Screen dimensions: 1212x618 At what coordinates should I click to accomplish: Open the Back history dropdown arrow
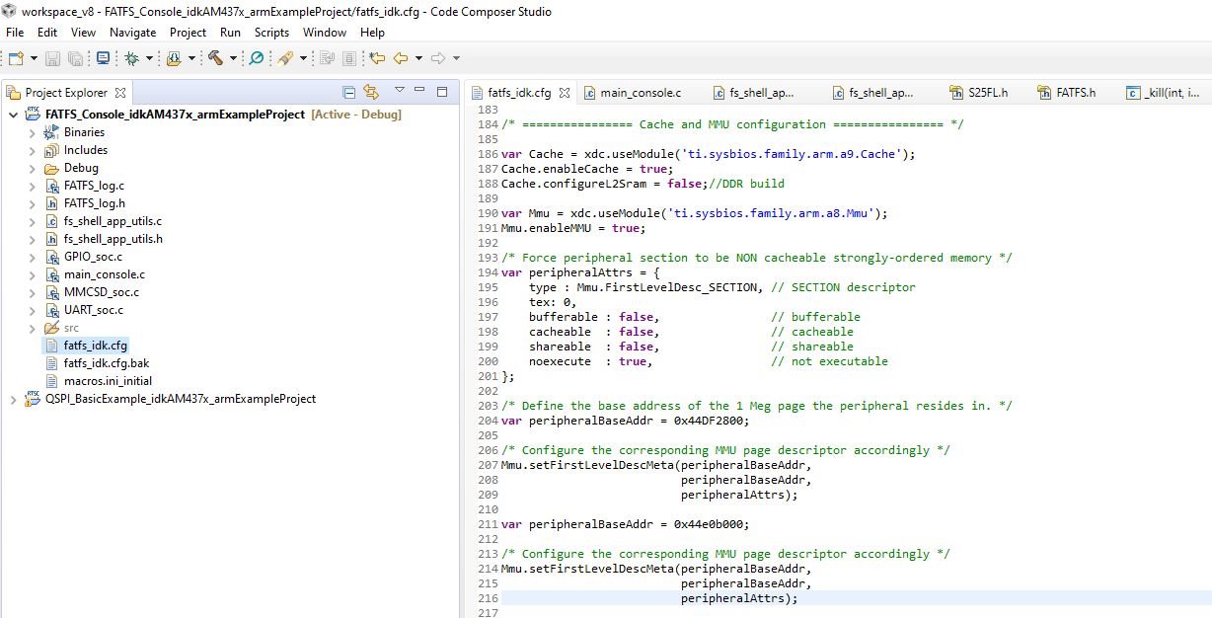418,58
